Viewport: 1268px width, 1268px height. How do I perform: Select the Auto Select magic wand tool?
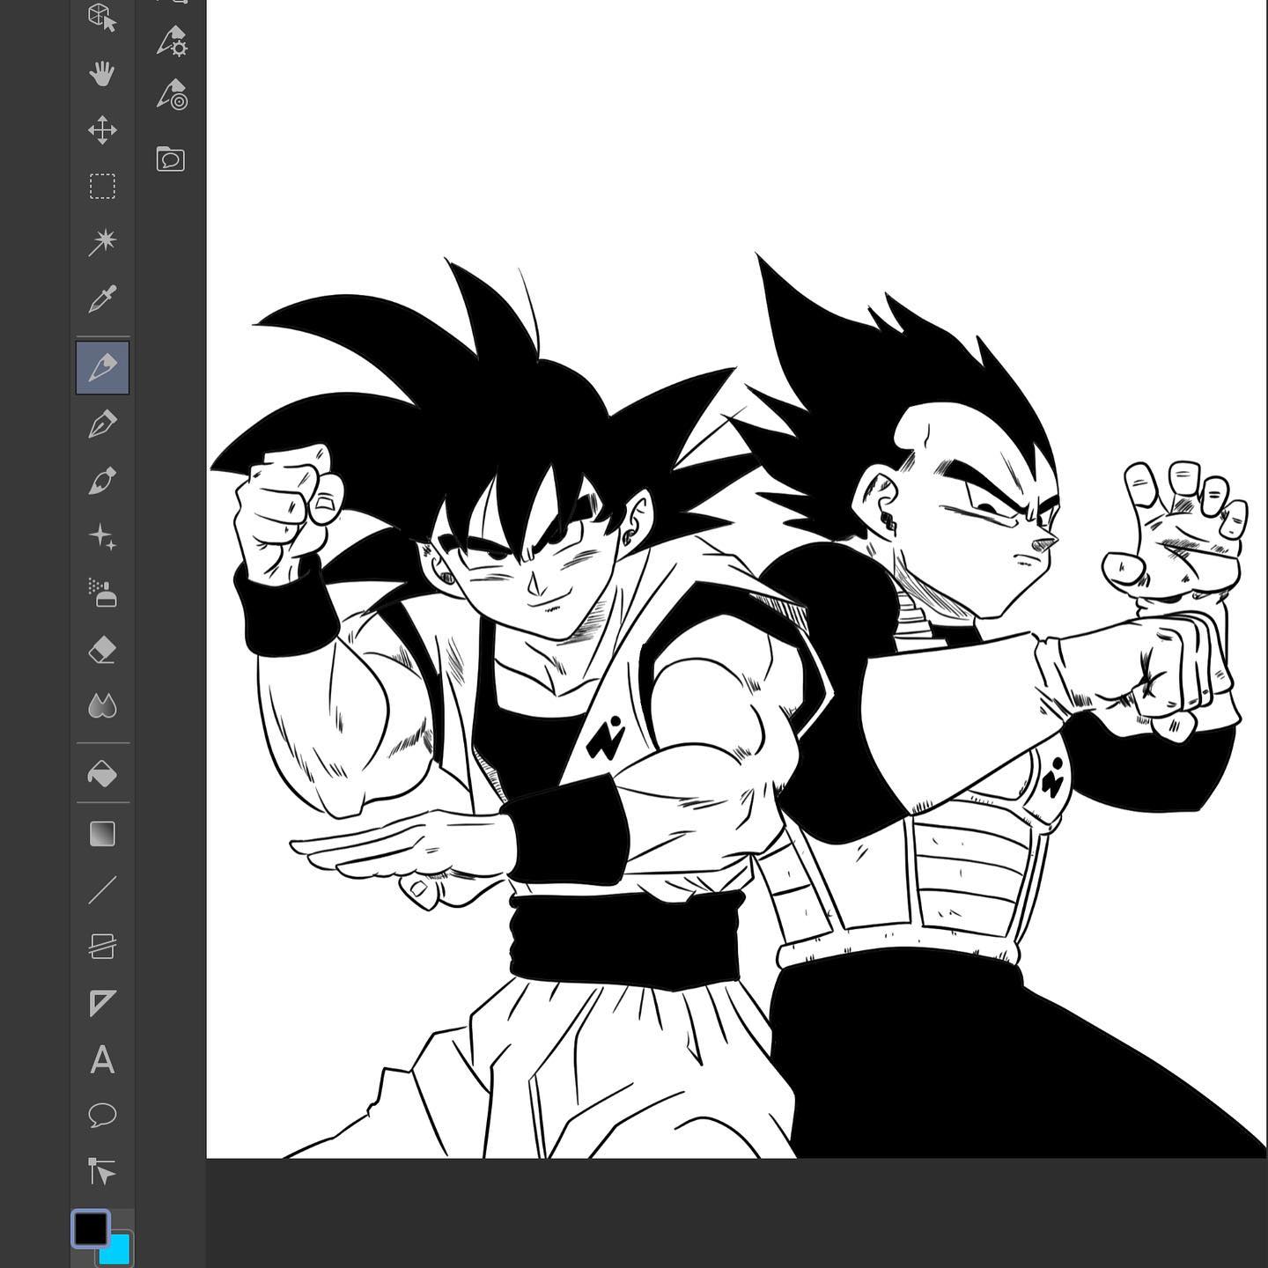coord(102,242)
